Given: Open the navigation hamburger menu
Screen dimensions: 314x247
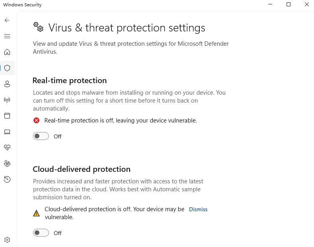Looking at the screenshot, I should click(7, 36).
